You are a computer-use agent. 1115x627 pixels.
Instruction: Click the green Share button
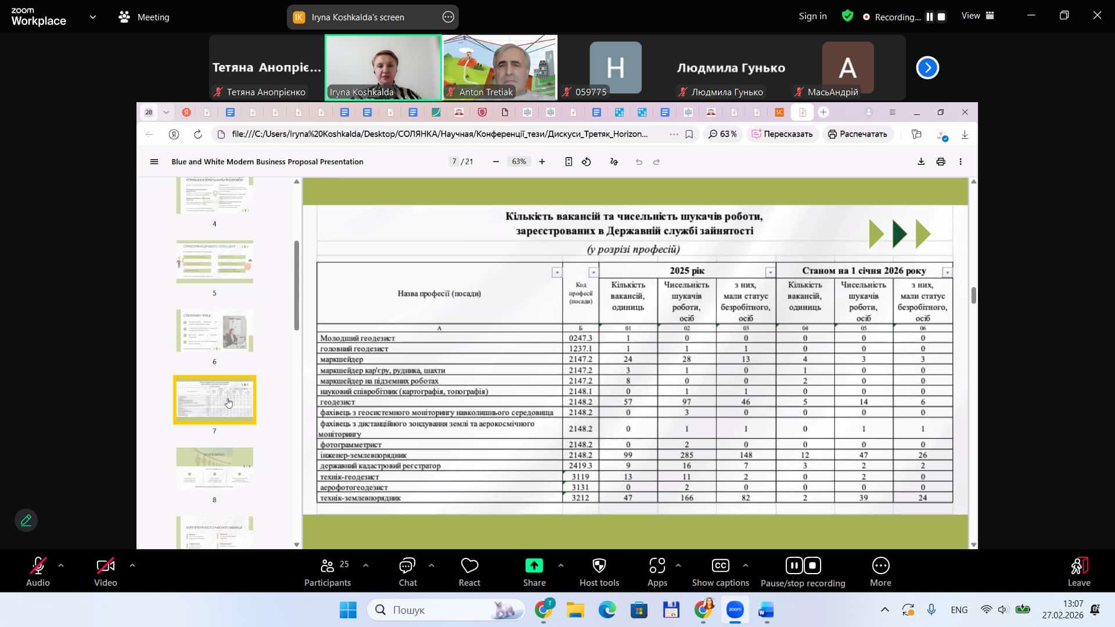pos(534,566)
